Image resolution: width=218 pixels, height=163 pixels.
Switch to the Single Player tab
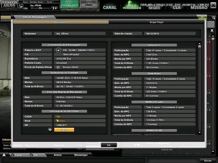(156, 22)
